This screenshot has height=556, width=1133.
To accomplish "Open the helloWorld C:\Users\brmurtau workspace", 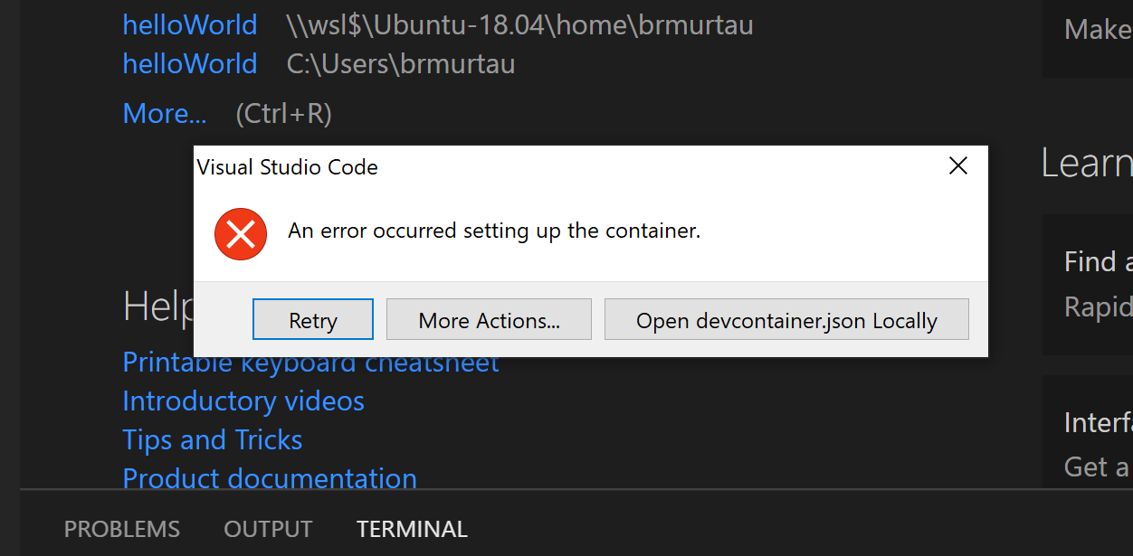I will (x=189, y=63).
